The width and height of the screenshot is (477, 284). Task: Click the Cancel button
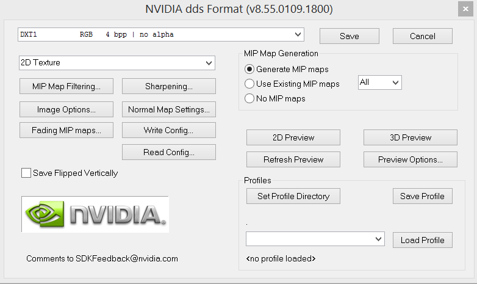423,36
